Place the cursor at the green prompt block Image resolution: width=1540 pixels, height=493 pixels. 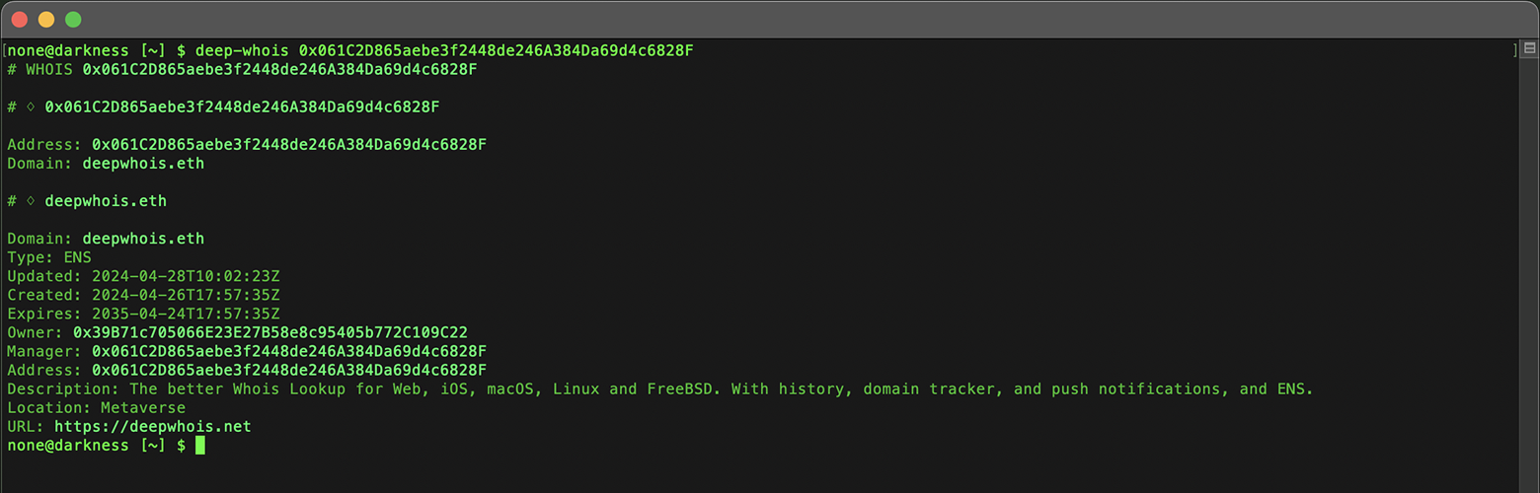tap(199, 446)
